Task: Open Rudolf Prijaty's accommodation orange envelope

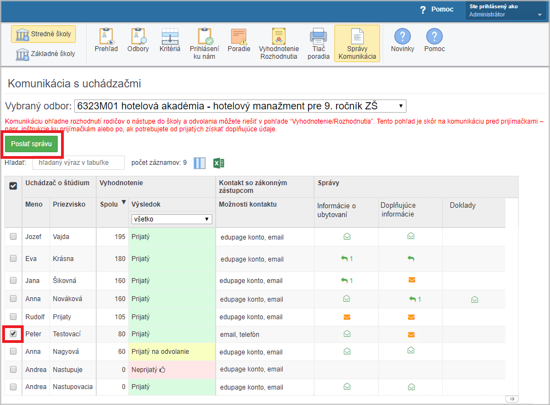Action: coord(347,317)
